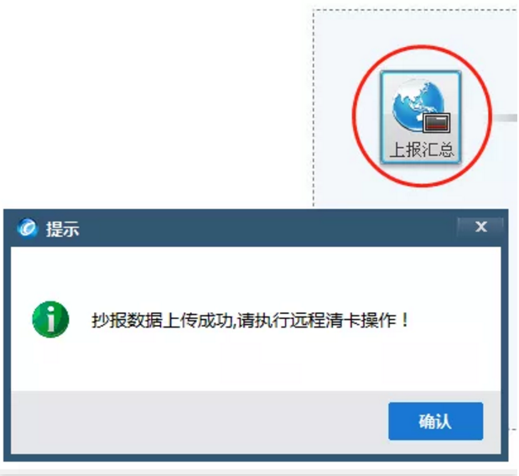This screenshot has height=476, width=519.
Task: Click the 上报汇总 globe icon
Action: coord(421,117)
